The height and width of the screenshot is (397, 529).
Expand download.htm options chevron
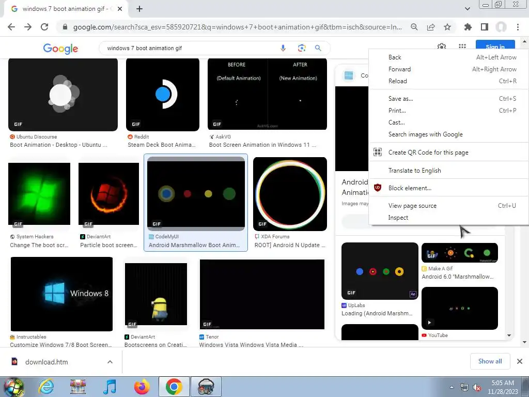(x=110, y=362)
